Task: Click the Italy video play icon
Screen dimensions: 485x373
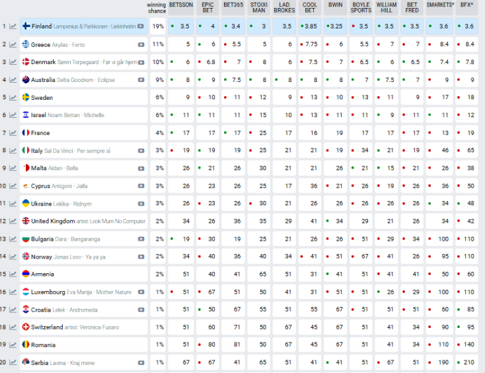Action: [x=141, y=151]
